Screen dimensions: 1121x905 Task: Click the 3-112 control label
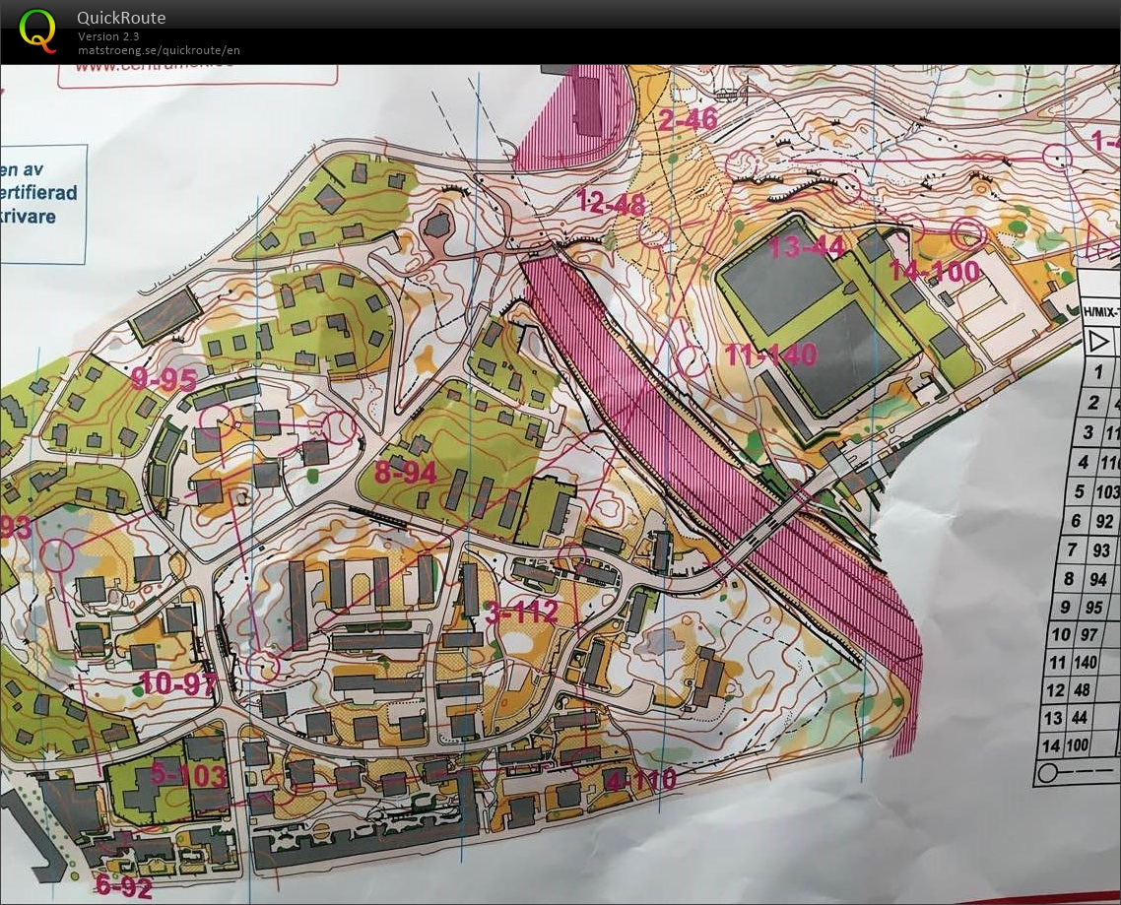pyautogui.click(x=522, y=612)
